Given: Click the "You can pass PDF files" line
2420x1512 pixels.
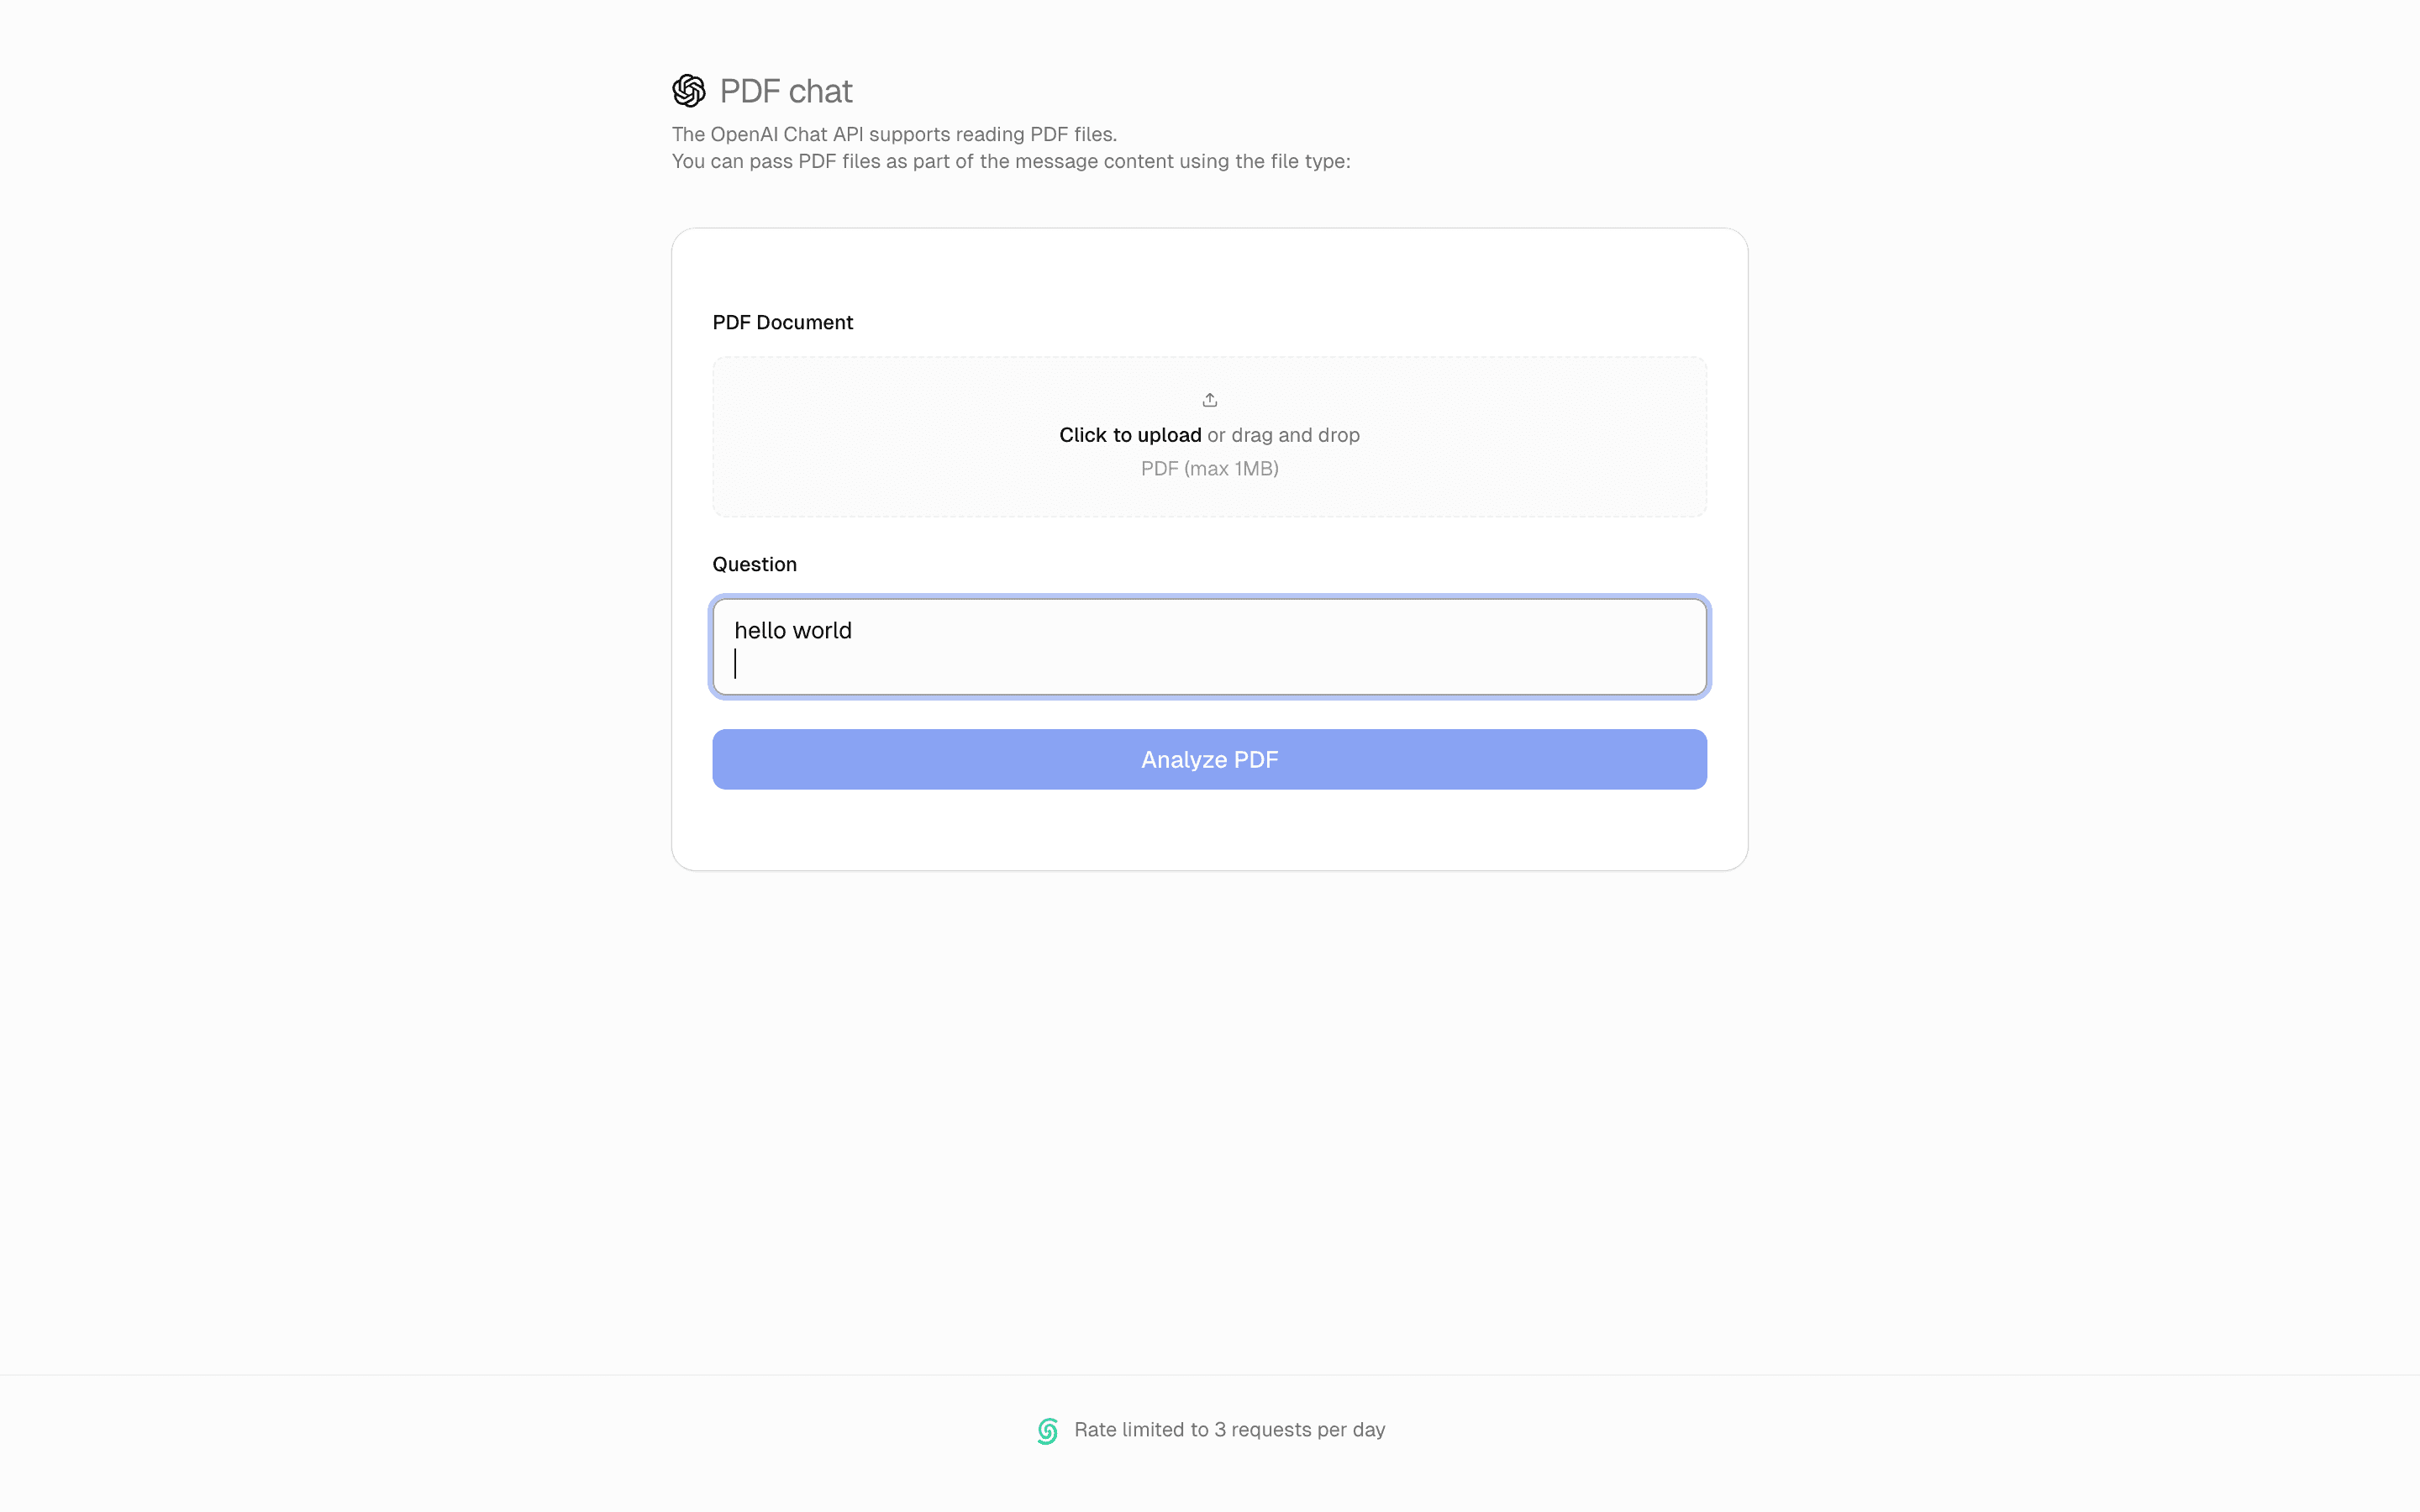Looking at the screenshot, I should [x=1010, y=161].
